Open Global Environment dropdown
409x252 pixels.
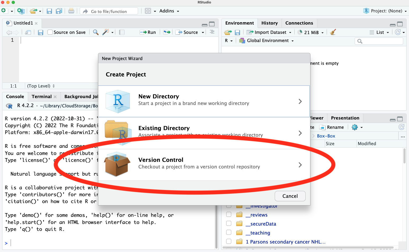266,40
